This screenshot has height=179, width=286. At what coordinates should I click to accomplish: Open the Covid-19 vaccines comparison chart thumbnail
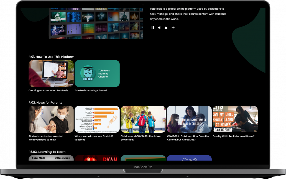click(97, 119)
